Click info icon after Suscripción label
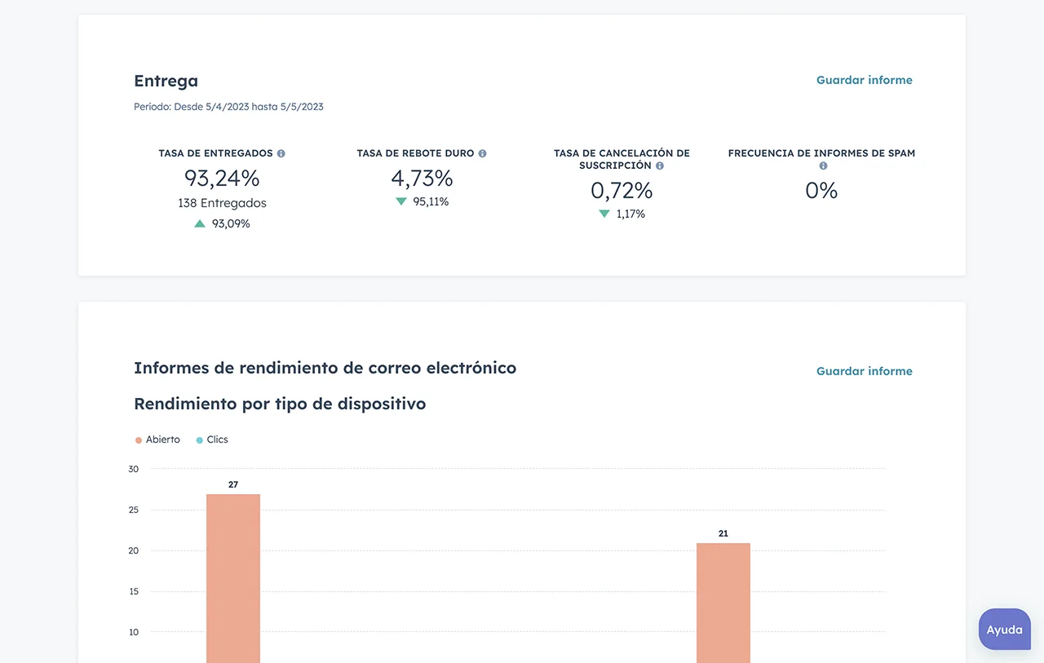 tap(660, 166)
